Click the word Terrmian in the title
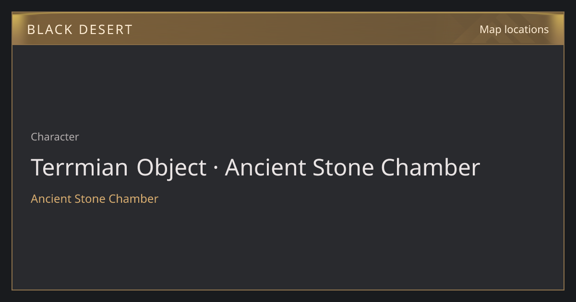This screenshot has height=302, width=576. (x=80, y=168)
